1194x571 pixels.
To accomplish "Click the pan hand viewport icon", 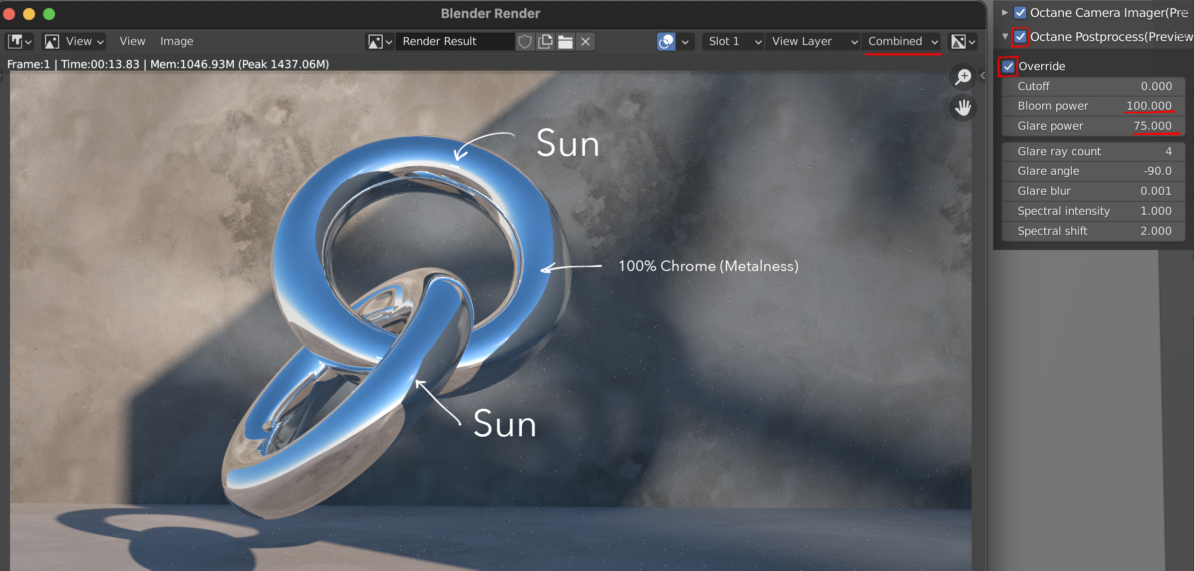I will click(963, 108).
